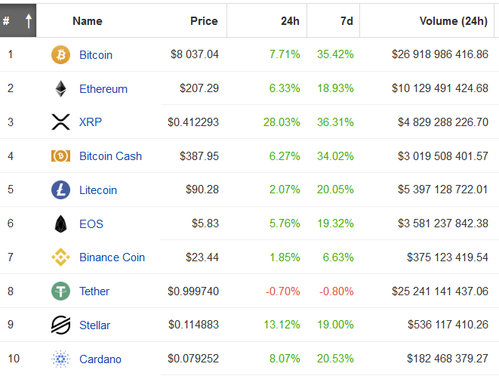This screenshot has width=499, height=376.
Task: Sort table by Price column header
Action: pyautogui.click(x=204, y=21)
